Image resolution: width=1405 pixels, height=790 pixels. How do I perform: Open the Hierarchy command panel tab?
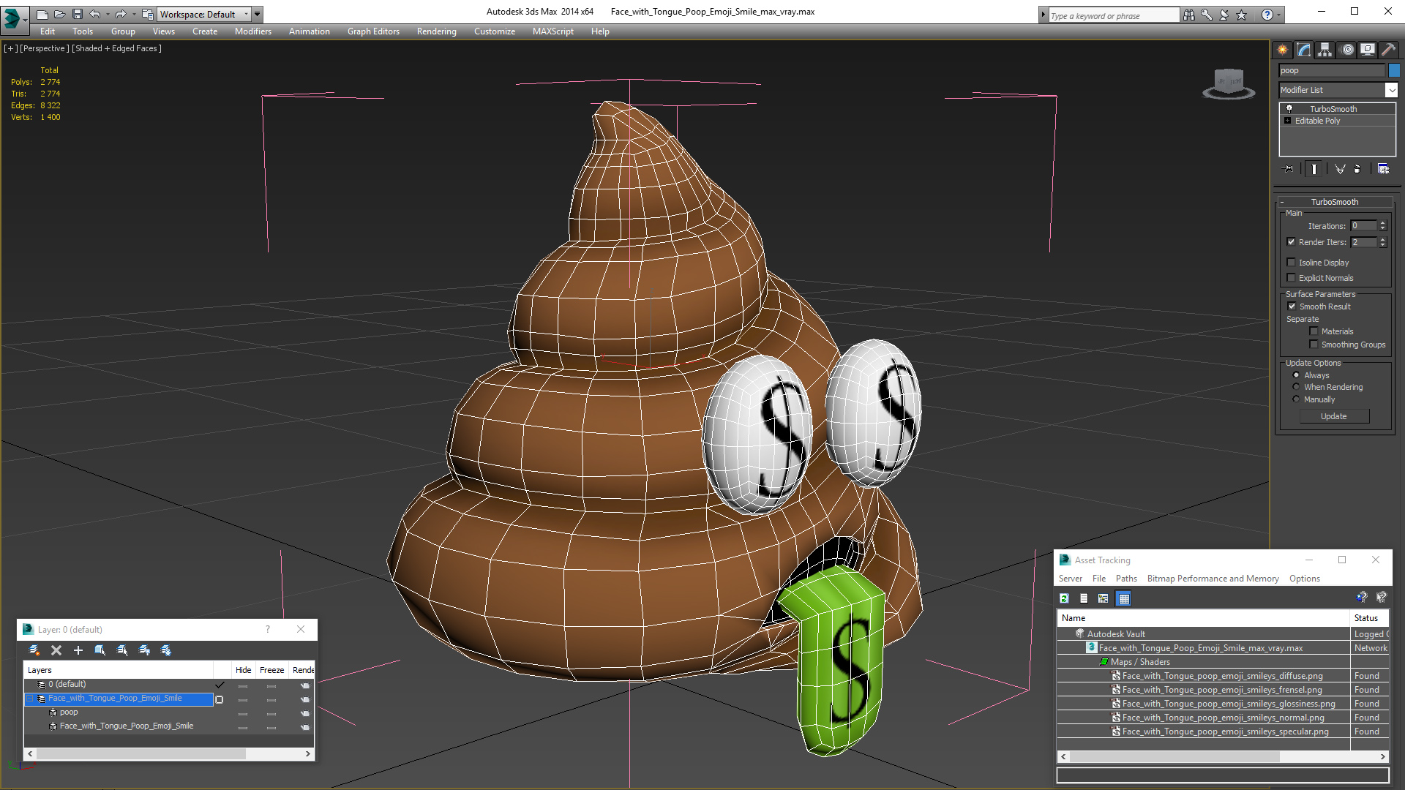[1325, 50]
